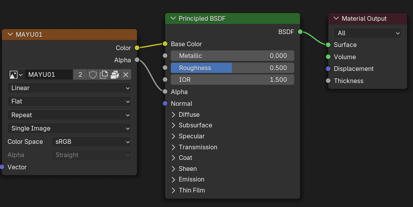The width and height of the screenshot is (413, 207).
Task: Click the Displacement input socket
Action: tap(328, 69)
